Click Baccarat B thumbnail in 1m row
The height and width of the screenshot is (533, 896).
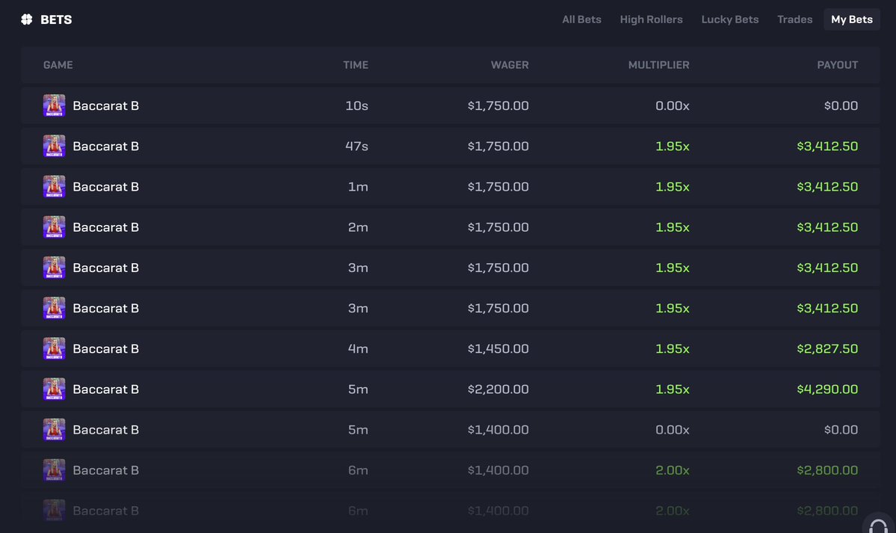point(55,187)
